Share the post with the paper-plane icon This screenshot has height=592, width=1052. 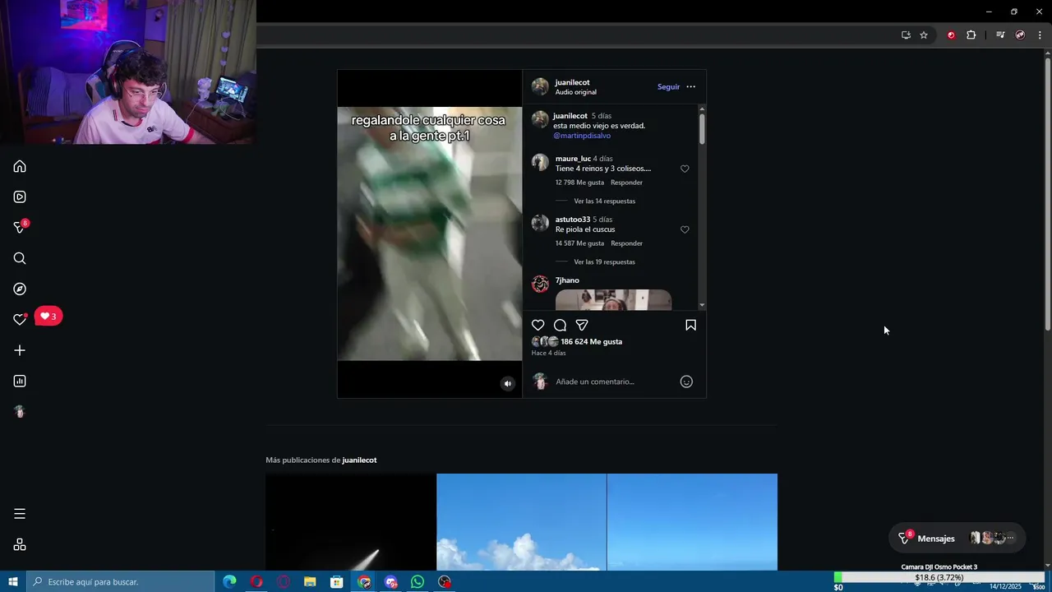click(x=582, y=325)
